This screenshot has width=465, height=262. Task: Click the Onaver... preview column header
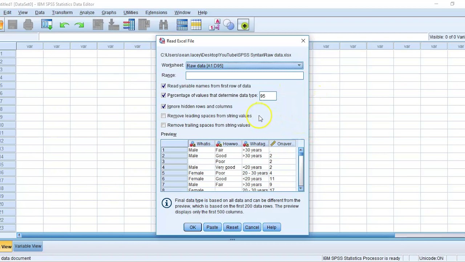pyautogui.click(x=282, y=144)
